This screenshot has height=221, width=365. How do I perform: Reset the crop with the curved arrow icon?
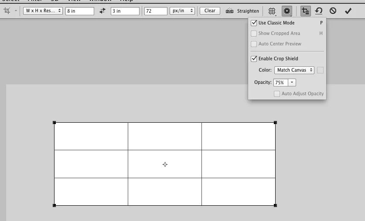click(319, 11)
